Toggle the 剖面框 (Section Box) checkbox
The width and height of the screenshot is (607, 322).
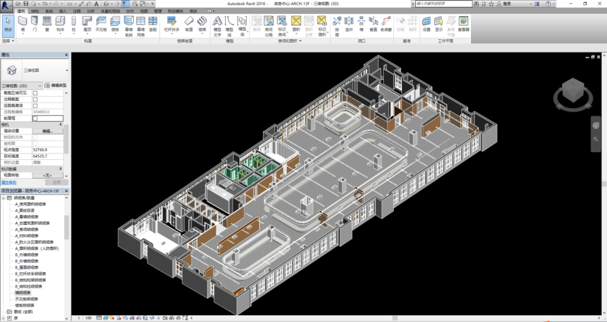pos(35,118)
